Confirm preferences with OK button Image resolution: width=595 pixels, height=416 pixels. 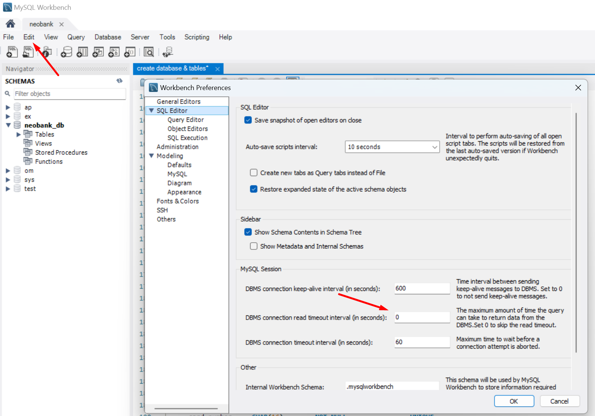(x=514, y=401)
